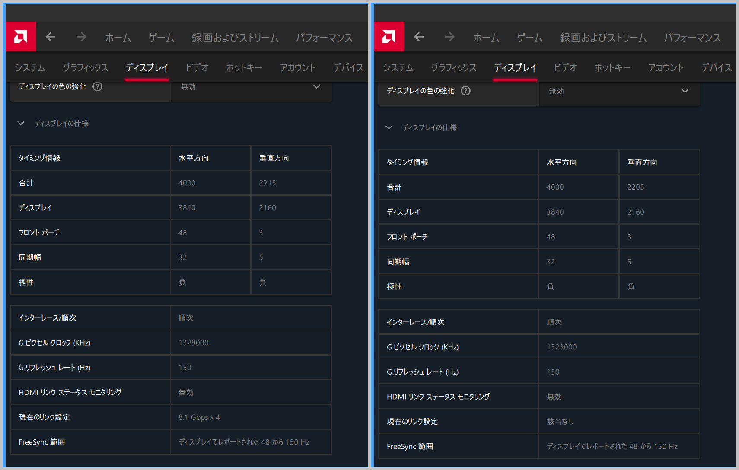The width and height of the screenshot is (739, 470).
Task: Click the 順次 value in the left window
Action: pos(186,318)
